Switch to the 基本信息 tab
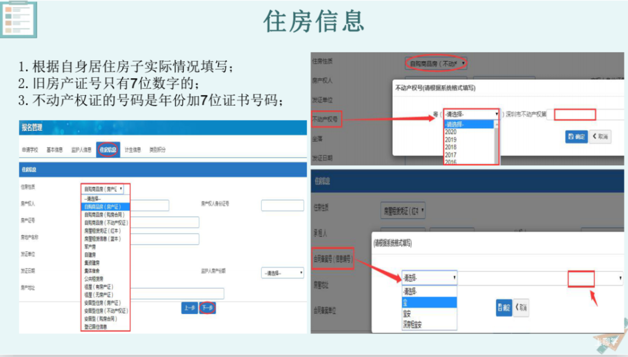 (55, 150)
